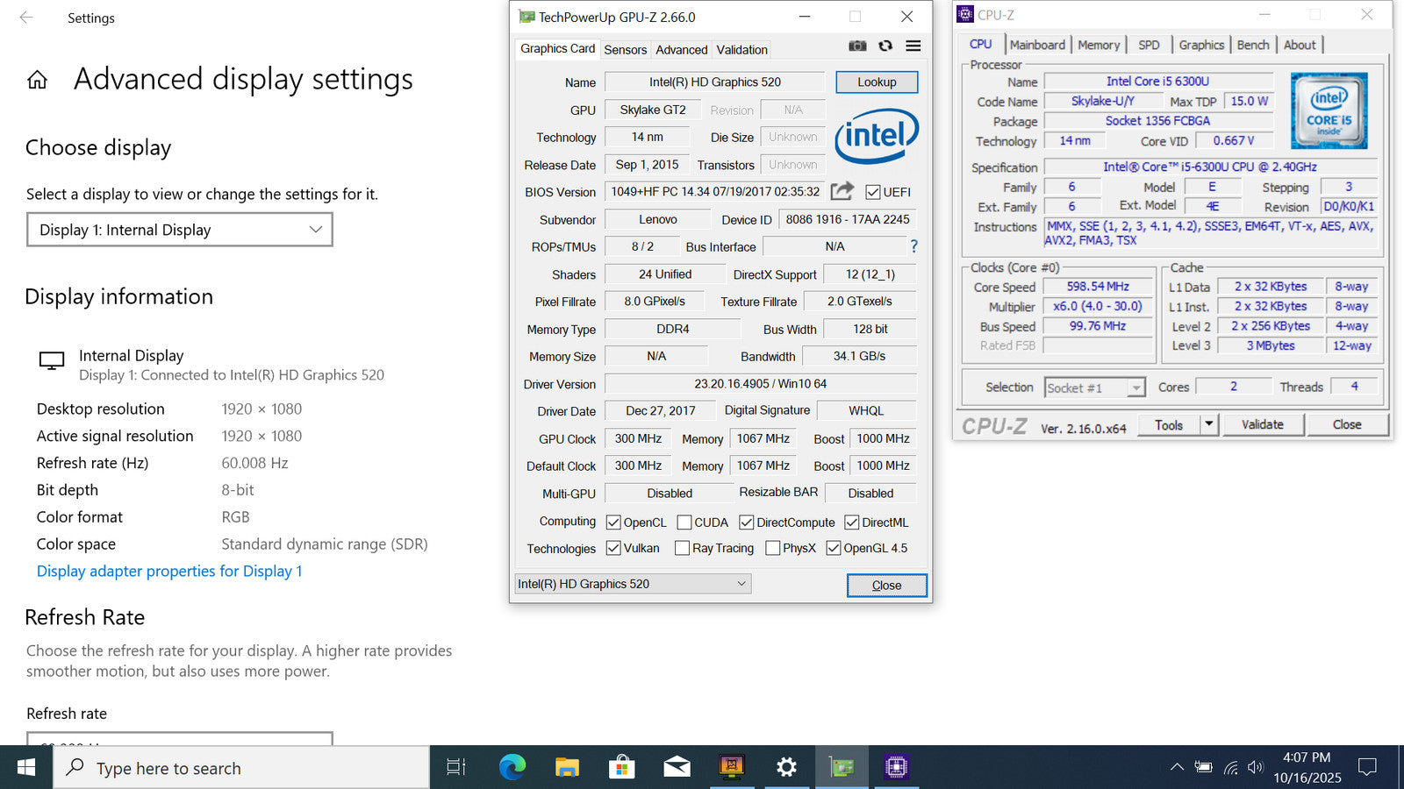1404x789 pixels.
Task: Open the CPU-Z Tools dropdown arrow
Action: click(x=1209, y=424)
